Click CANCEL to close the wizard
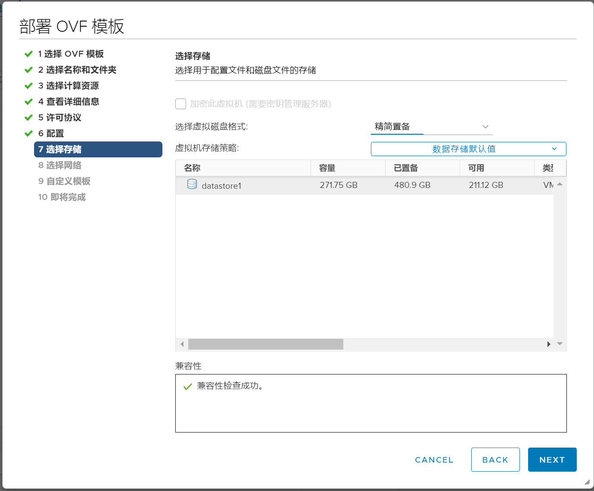Screen dimensions: 594x491 pos(434,460)
